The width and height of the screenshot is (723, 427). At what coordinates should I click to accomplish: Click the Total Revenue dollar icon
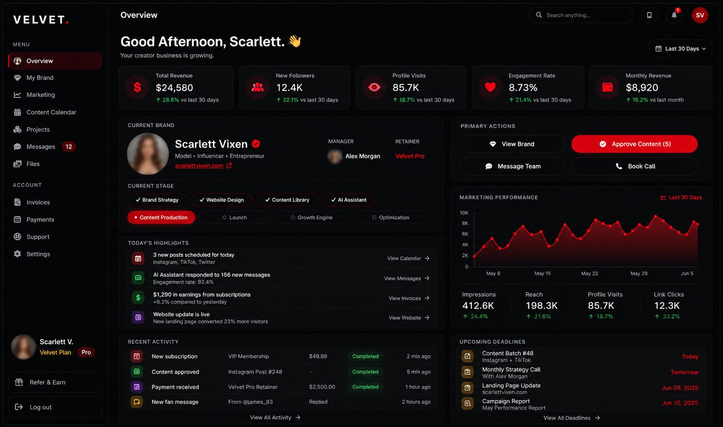tap(137, 87)
